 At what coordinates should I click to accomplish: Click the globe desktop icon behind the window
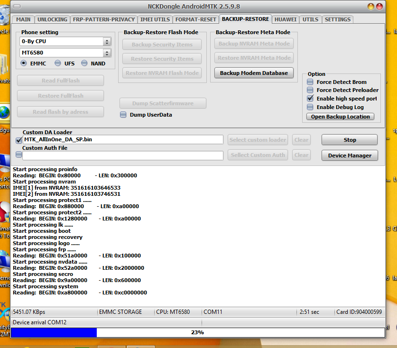click(5, 113)
